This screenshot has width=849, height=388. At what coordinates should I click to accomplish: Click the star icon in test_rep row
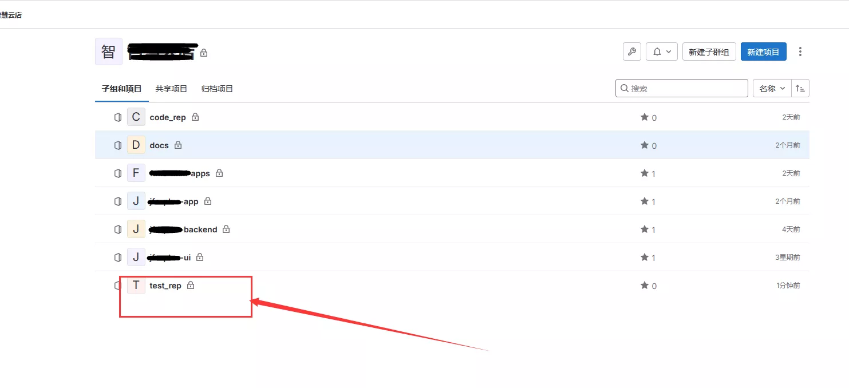tap(645, 285)
